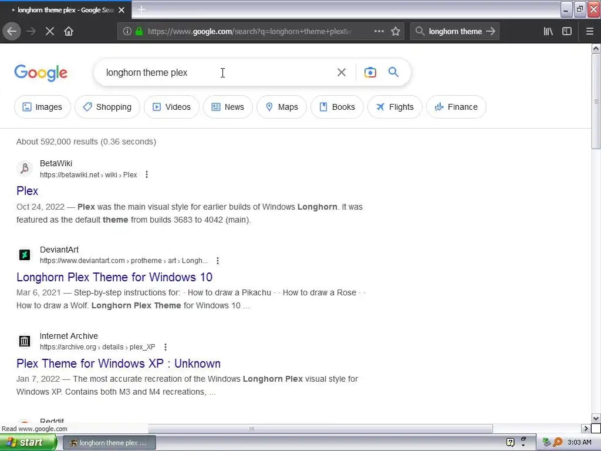Close the longhorn theme plex tab

point(121,10)
